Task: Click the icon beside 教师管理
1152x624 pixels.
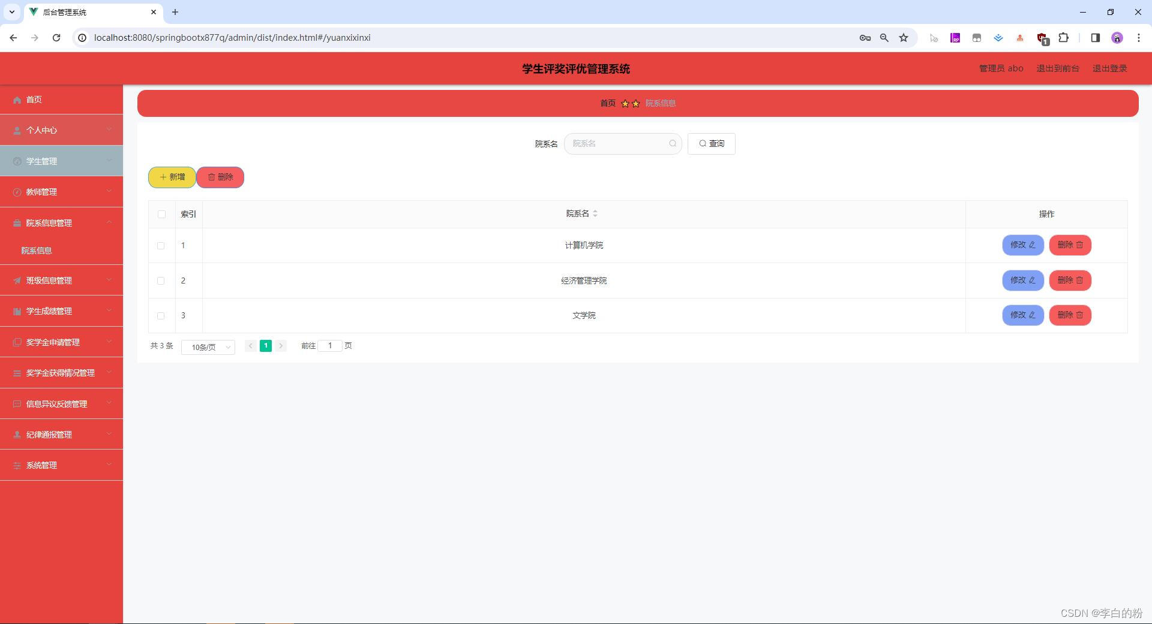Action: pyautogui.click(x=17, y=192)
